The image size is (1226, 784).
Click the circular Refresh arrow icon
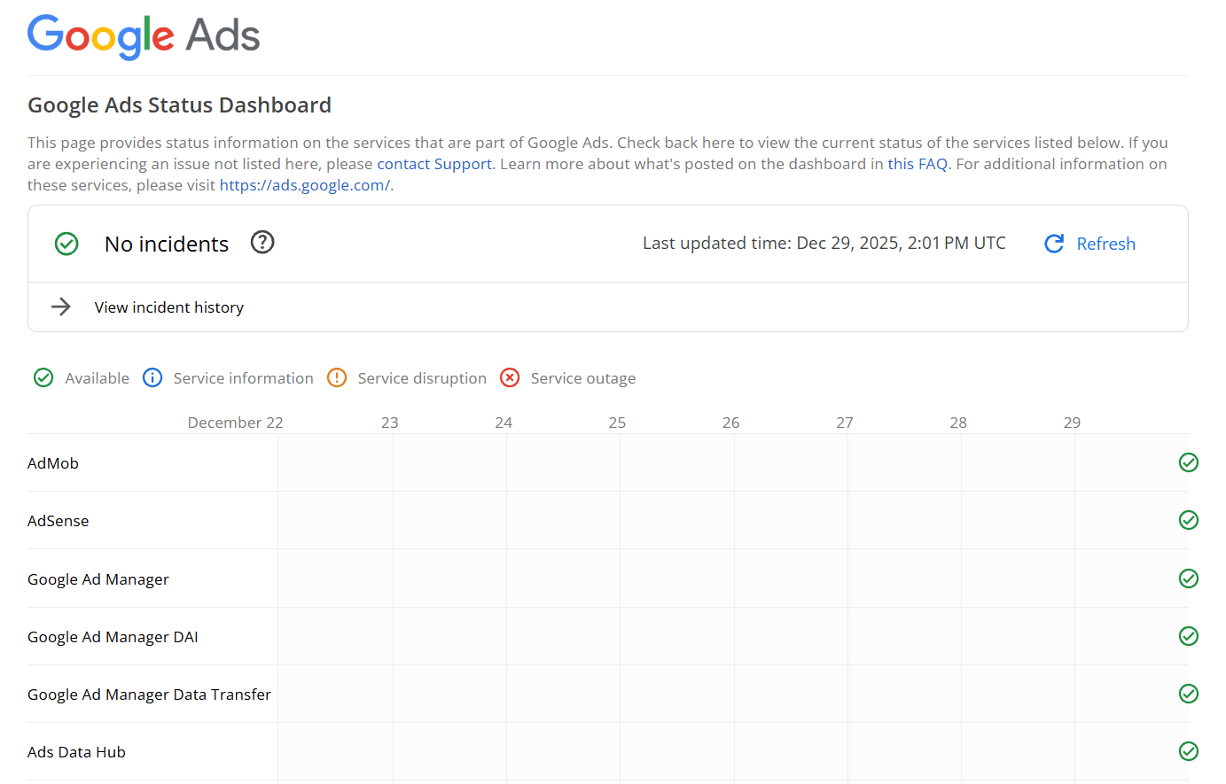[x=1053, y=243]
